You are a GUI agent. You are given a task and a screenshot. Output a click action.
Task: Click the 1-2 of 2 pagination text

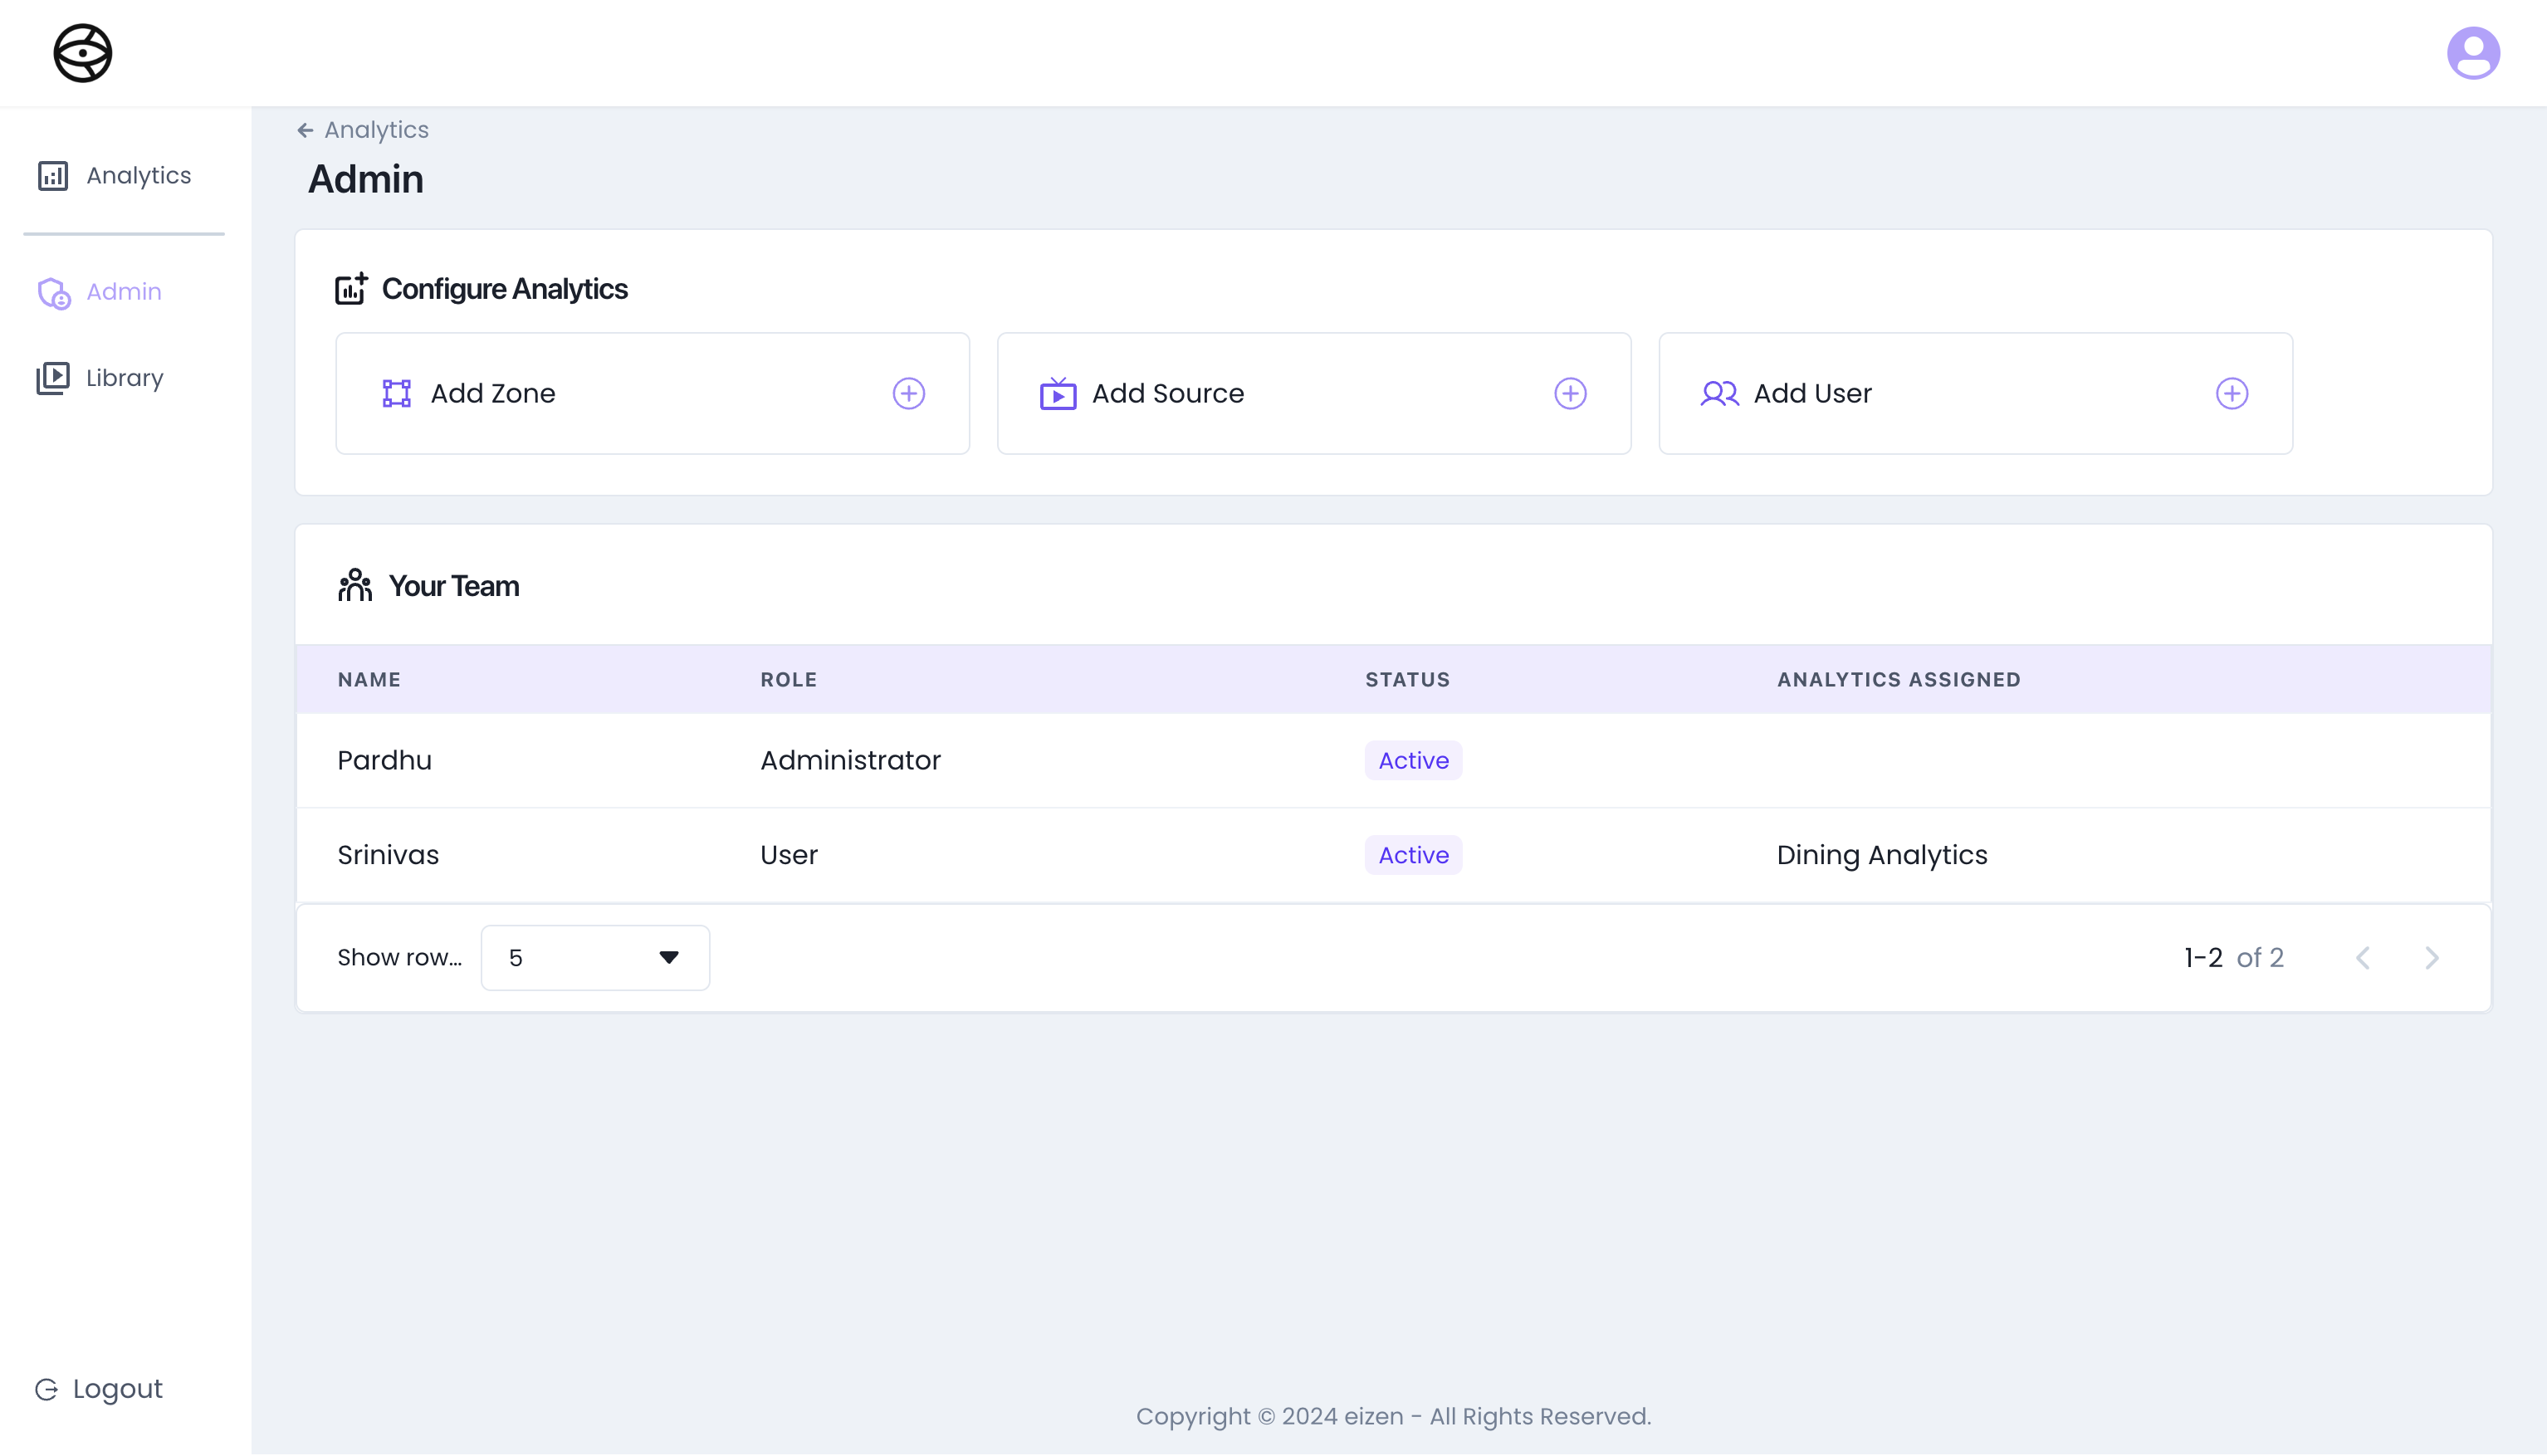(x=2233, y=958)
